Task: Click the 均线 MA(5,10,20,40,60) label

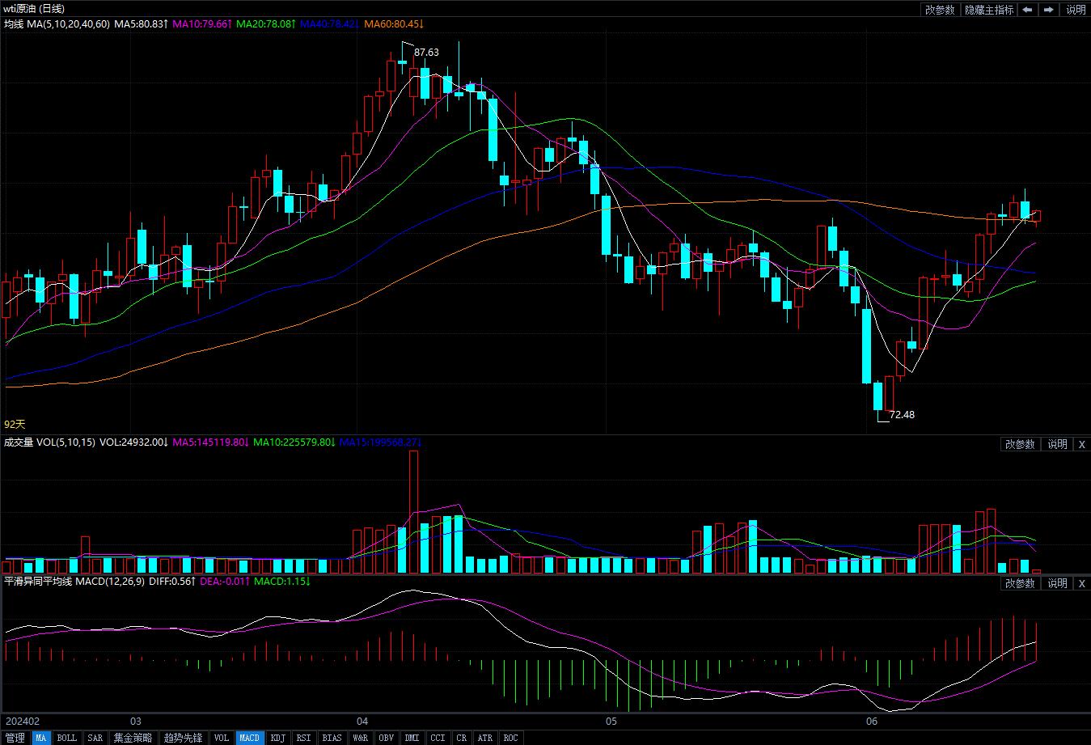Action: [57, 24]
